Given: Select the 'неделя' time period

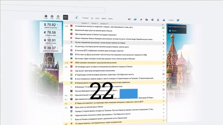Looking at the screenshot, I should (x=104, y=18).
